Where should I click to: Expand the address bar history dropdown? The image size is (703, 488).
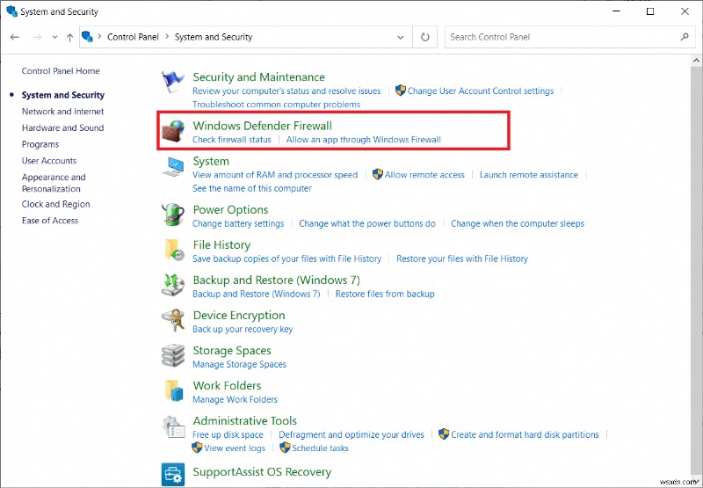401,37
